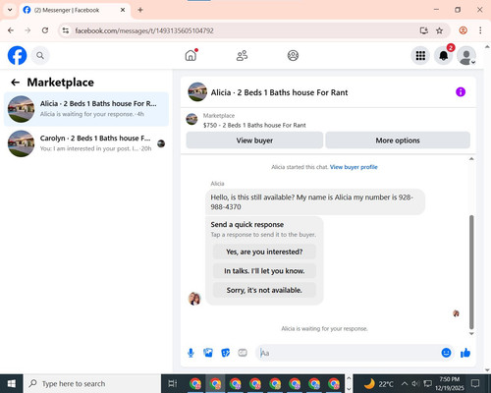Open the View buyer profile link
This screenshot has height=393, width=491.
pos(354,167)
